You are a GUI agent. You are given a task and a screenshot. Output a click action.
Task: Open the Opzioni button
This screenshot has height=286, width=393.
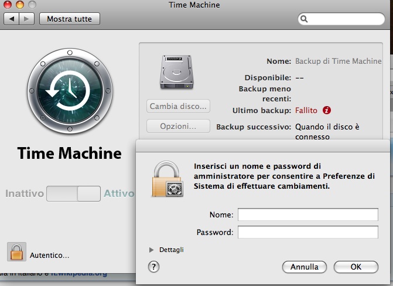(x=178, y=126)
